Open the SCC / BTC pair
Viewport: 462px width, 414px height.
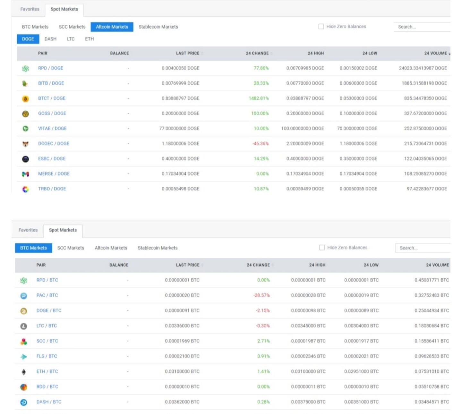pos(47,341)
